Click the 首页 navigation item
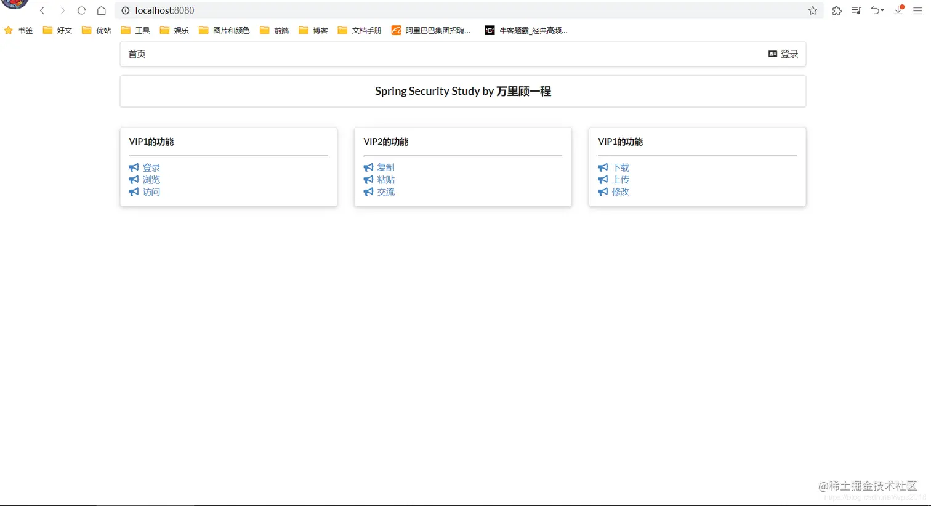 click(137, 54)
